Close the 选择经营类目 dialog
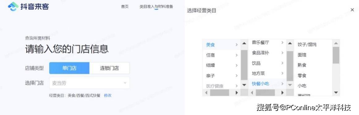Viewport: 359px width, 115px height. [352, 10]
